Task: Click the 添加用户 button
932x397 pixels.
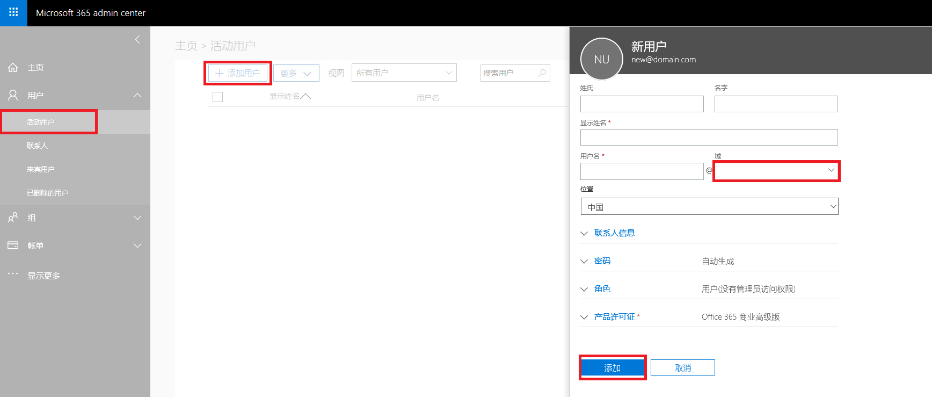Action: point(238,73)
